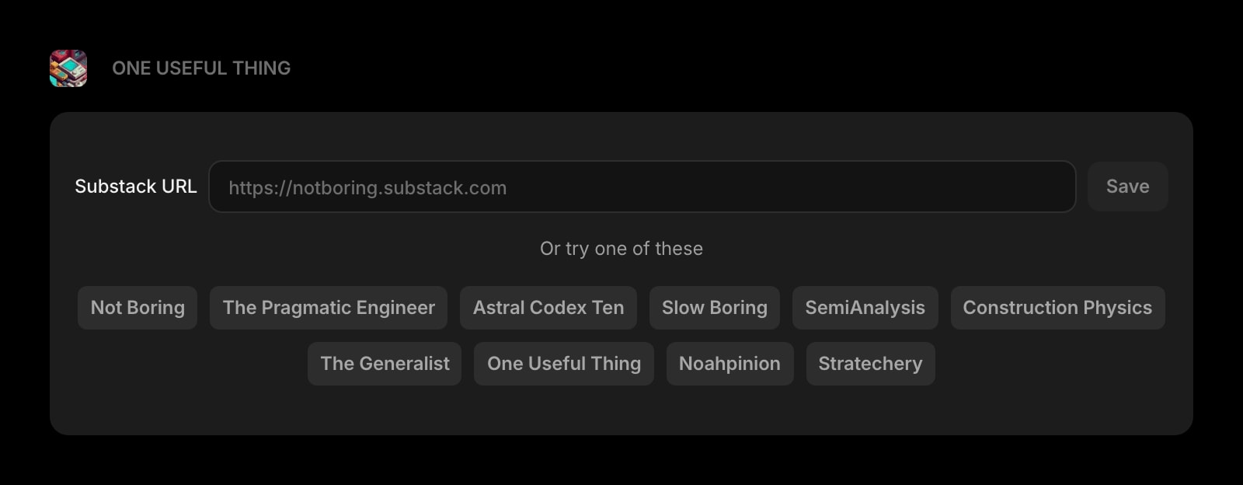Click the notboring.substack.com placeholder text
Screen dimensions: 1243x485
coord(366,187)
